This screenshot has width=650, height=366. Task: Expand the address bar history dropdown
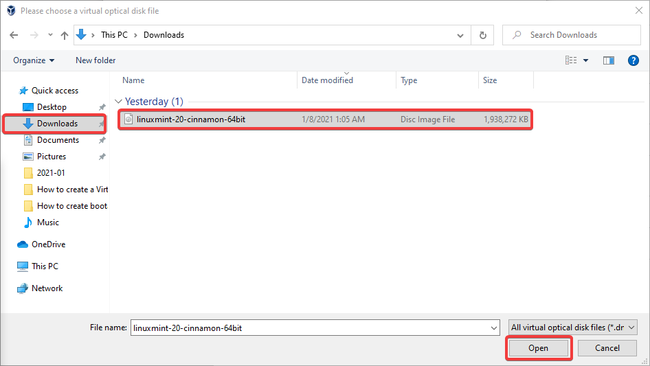click(460, 35)
